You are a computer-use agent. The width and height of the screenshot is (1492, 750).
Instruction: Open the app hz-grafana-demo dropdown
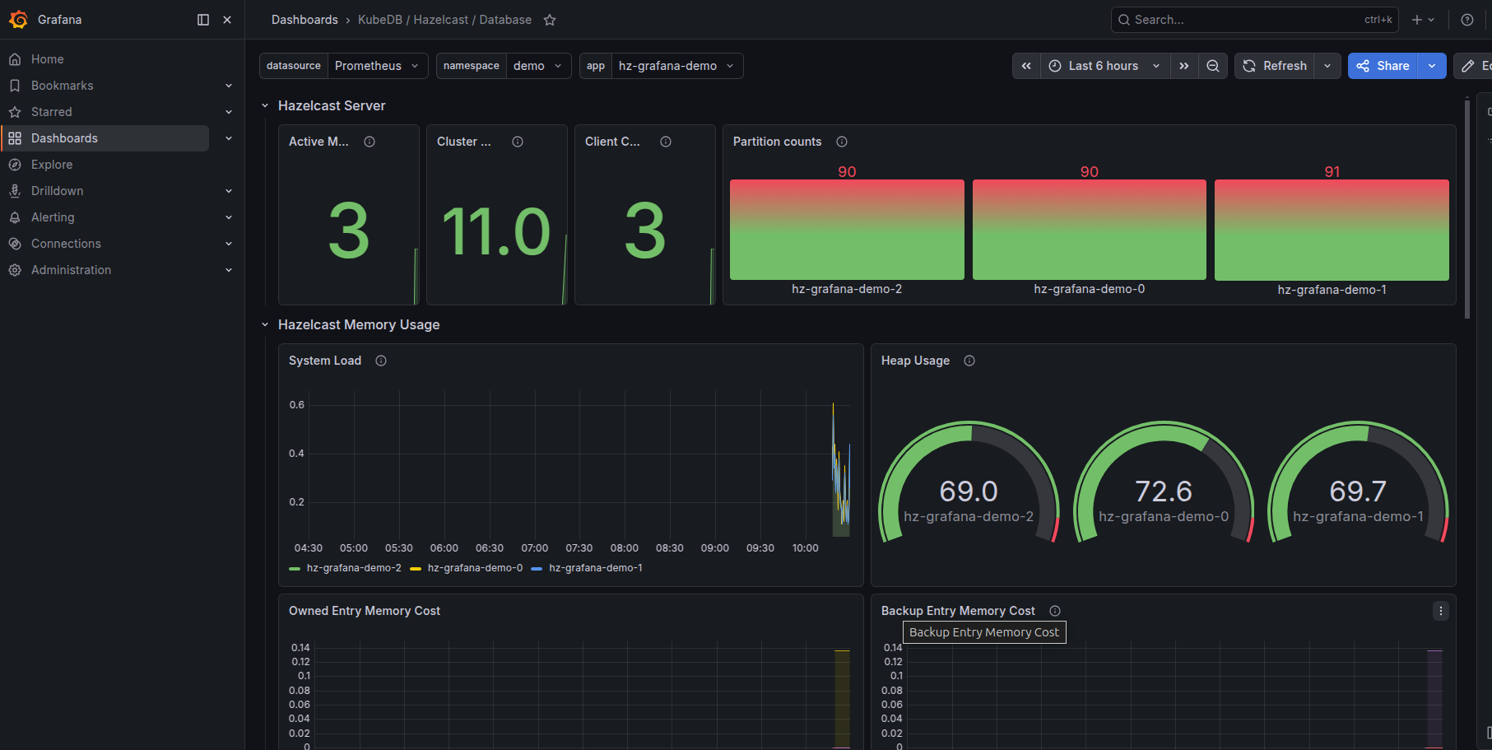pyautogui.click(x=676, y=66)
